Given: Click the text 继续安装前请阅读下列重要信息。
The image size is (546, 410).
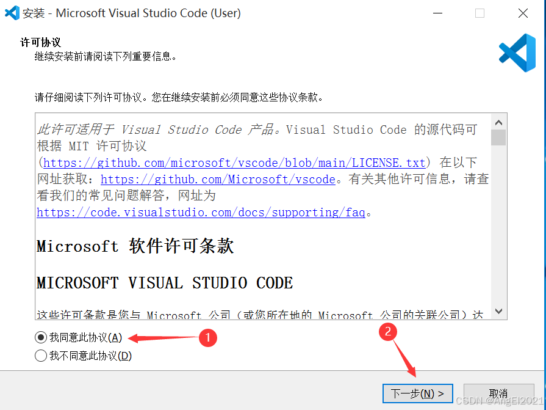Looking at the screenshot, I should point(105,56).
